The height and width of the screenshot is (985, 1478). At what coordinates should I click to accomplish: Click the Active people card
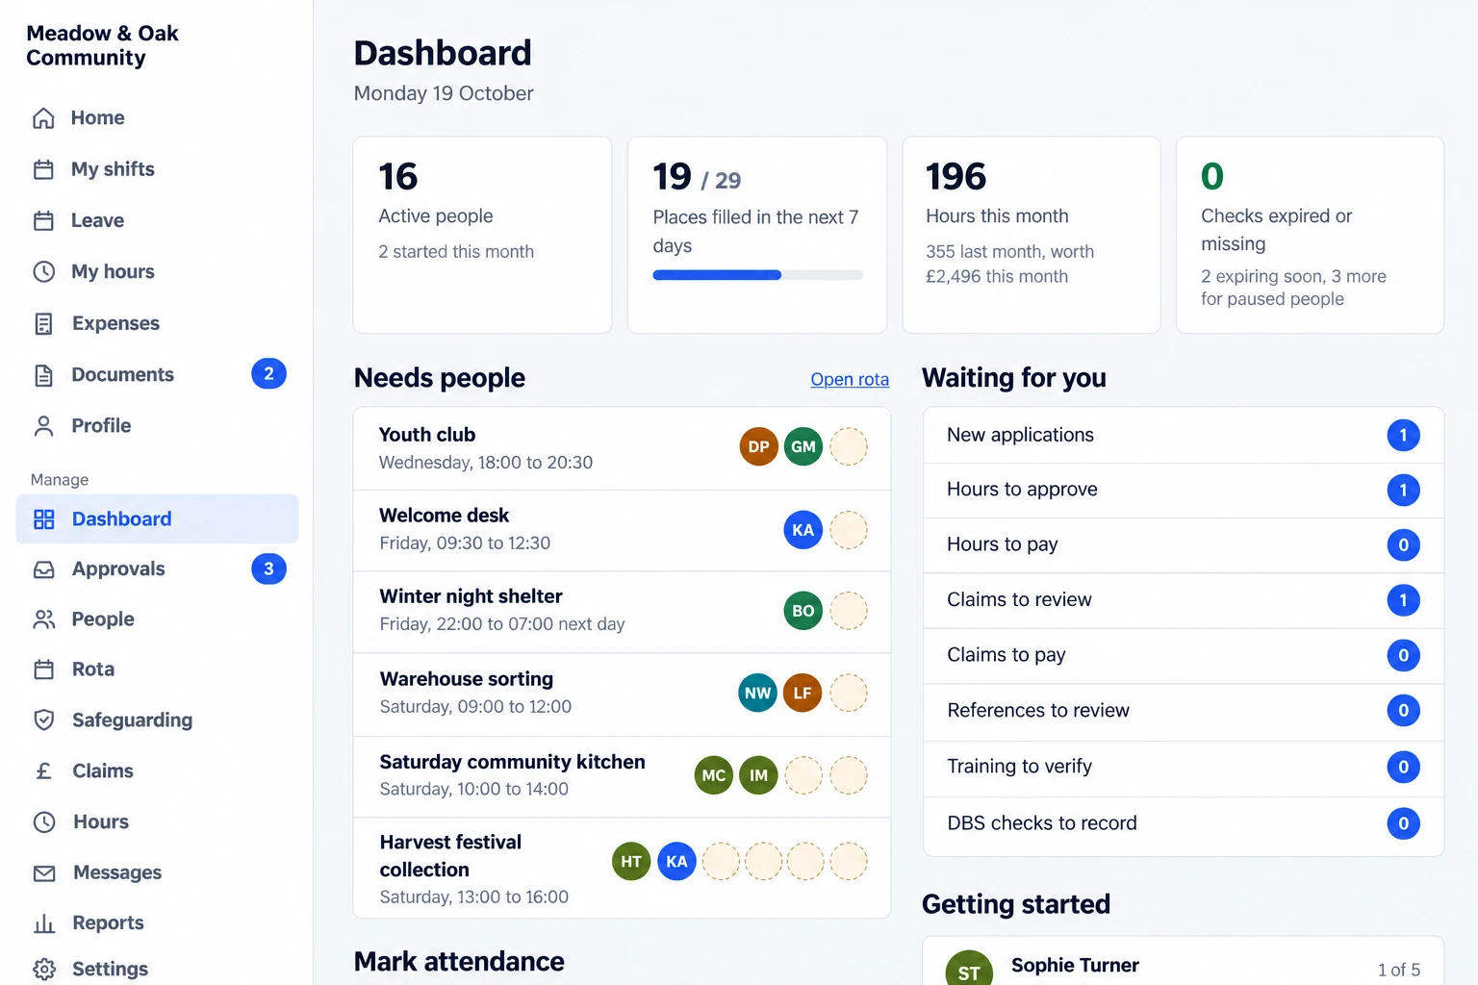[482, 235]
